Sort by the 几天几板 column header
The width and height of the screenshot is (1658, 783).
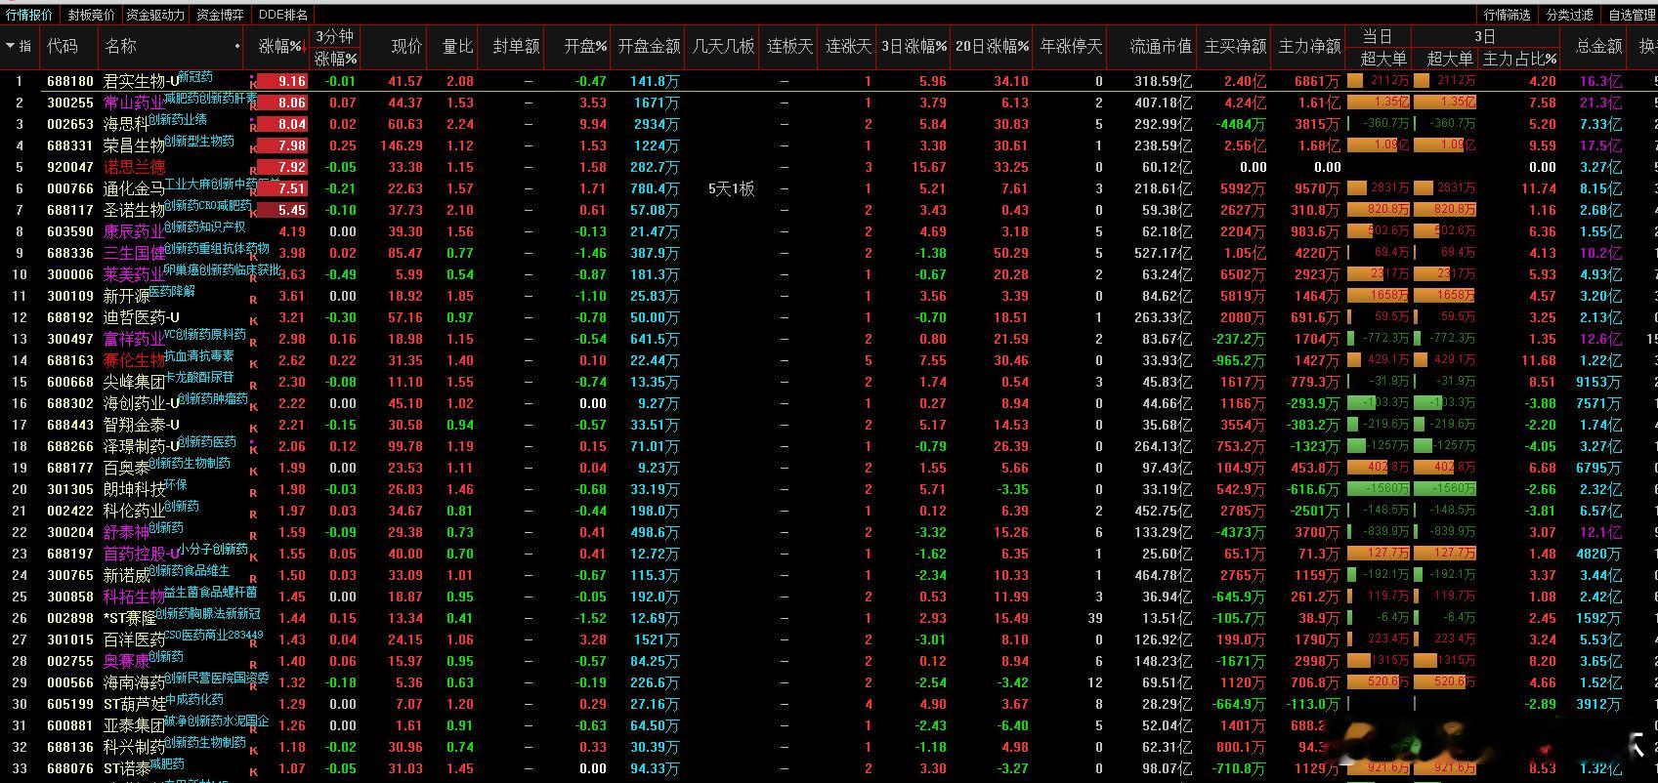(723, 46)
